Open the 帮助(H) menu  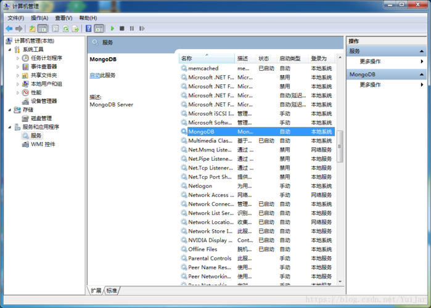click(x=88, y=18)
